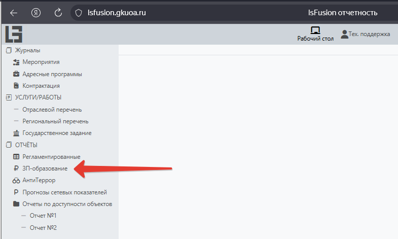The width and height of the screenshot is (398, 239).
Task: Open Регламентированные table icon
Action: (16, 157)
